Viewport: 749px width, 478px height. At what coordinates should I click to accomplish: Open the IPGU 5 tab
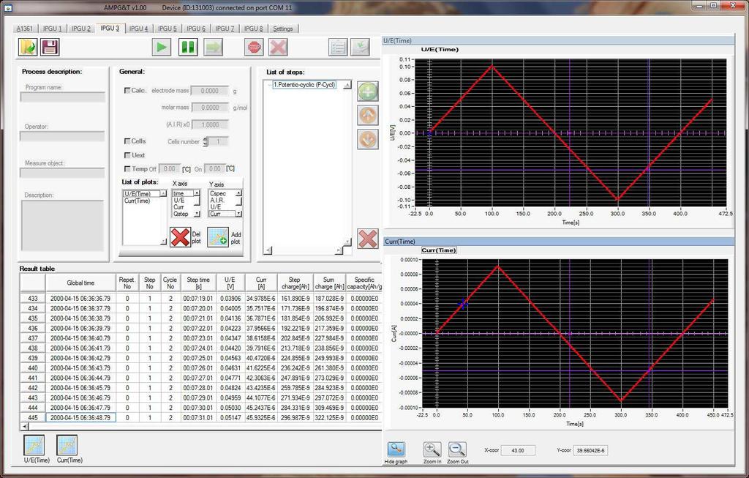[168, 29]
